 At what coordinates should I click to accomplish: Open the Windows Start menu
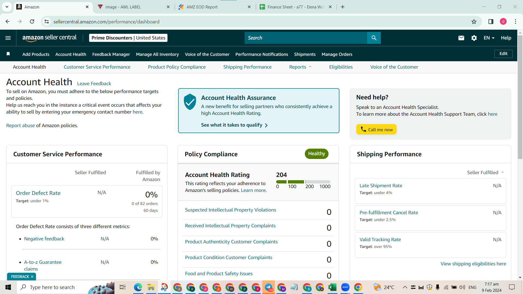pyautogui.click(x=8, y=287)
